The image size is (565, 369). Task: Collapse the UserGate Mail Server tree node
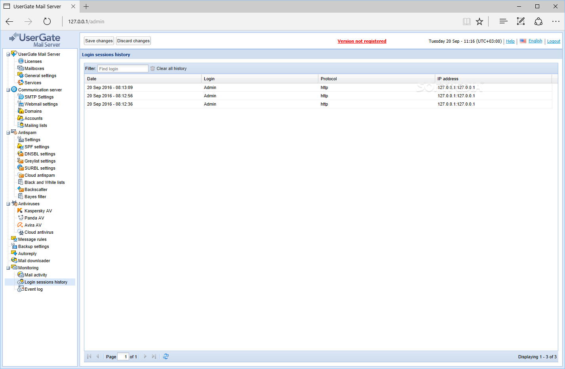tap(8, 54)
